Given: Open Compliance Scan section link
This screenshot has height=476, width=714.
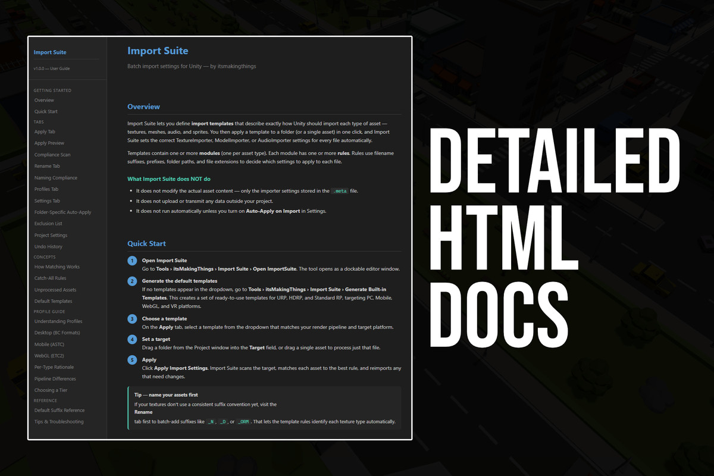Looking at the screenshot, I should (52, 155).
